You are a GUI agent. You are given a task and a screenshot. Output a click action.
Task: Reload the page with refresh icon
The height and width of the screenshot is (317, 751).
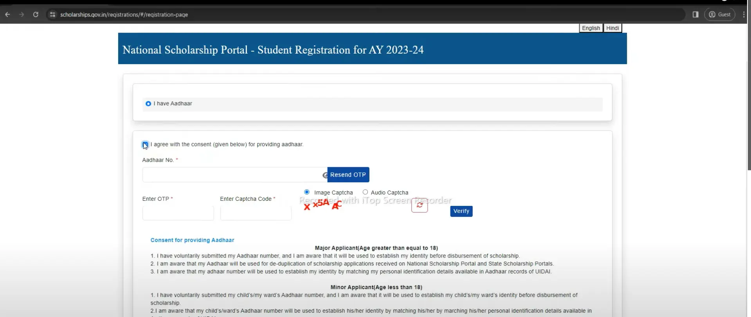click(36, 14)
